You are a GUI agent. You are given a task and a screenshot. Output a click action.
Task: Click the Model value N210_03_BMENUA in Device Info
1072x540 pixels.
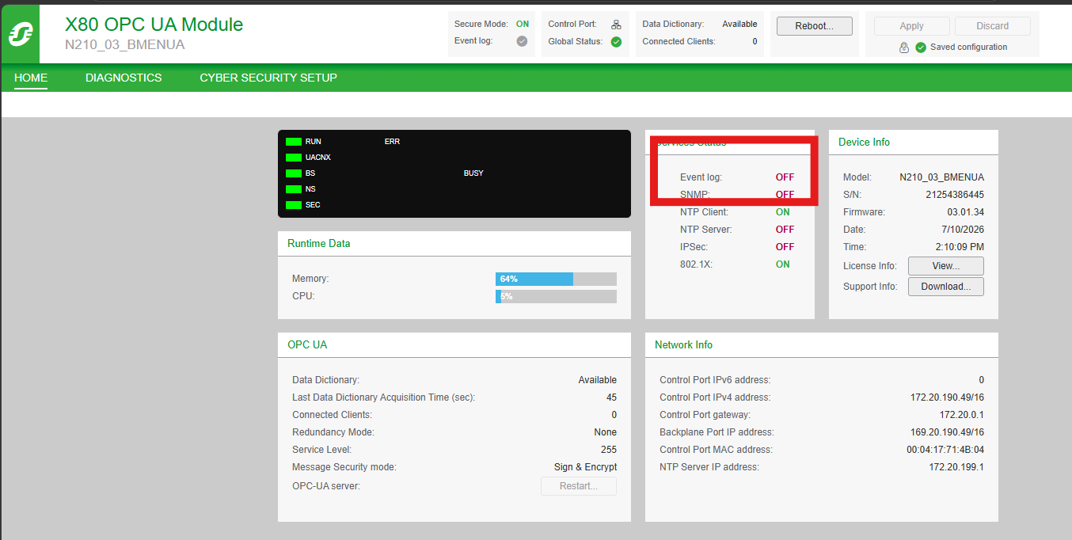pyautogui.click(x=942, y=177)
